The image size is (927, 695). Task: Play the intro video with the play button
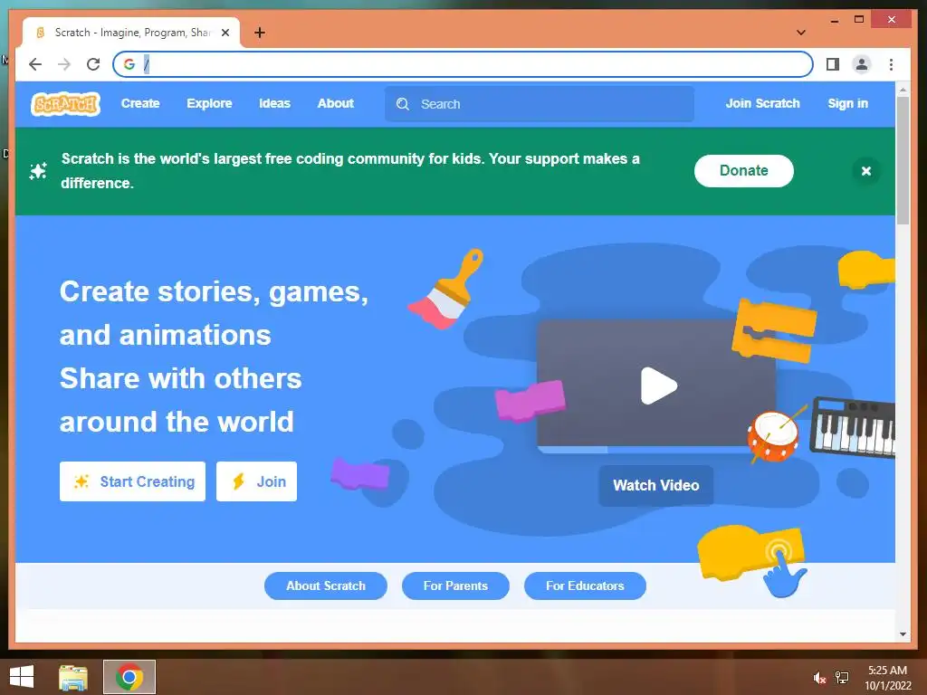(658, 386)
